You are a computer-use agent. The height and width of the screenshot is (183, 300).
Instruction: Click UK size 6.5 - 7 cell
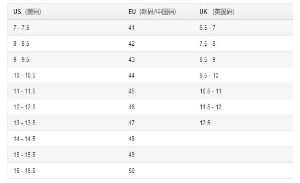(208, 27)
